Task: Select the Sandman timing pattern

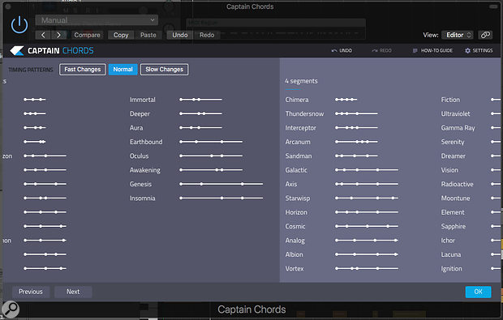Action: (x=299, y=156)
